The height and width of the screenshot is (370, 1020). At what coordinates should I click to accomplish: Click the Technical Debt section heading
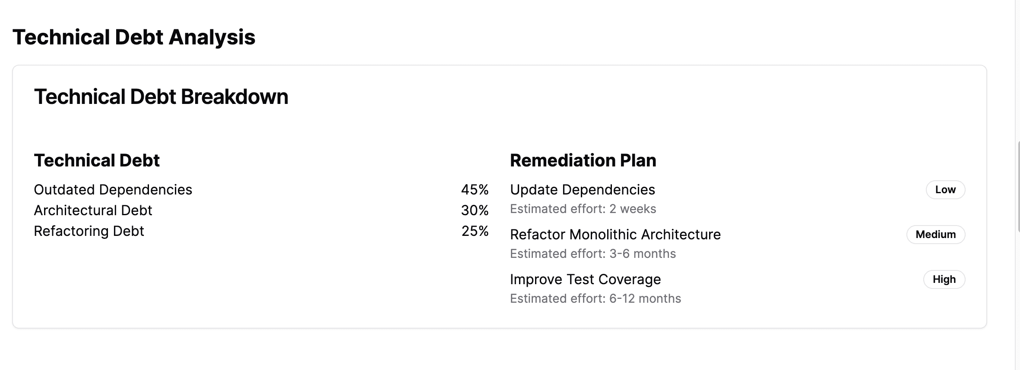coord(97,160)
